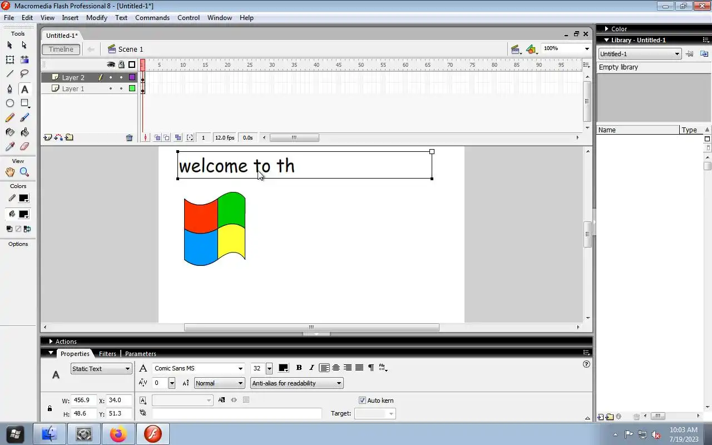The width and height of the screenshot is (712, 445).
Task: Click the W width value field
Action: 83,400
